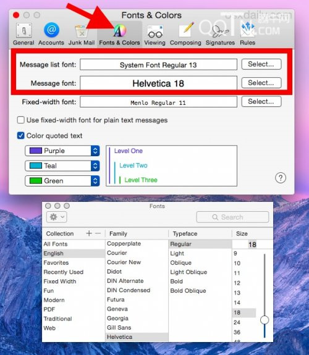Viewport: 309px width, 355px height.
Task: Toggle fixed-width font for plain text messages
Action: (x=21, y=120)
